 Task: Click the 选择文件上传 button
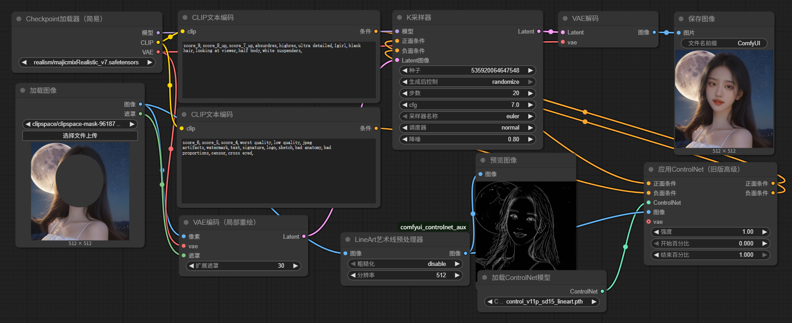pyautogui.click(x=80, y=136)
